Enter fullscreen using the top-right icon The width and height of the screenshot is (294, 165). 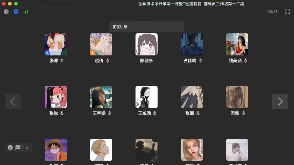click(x=287, y=12)
